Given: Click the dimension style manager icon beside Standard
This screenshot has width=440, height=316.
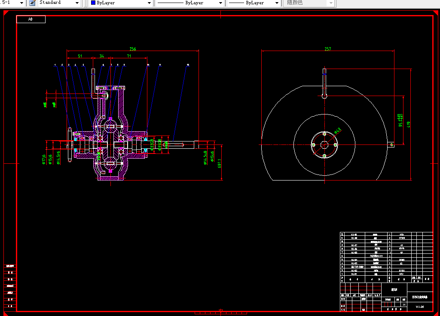Looking at the screenshot, I should [x=32, y=3].
